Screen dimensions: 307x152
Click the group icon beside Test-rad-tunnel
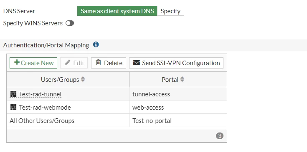(x=13, y=94)
